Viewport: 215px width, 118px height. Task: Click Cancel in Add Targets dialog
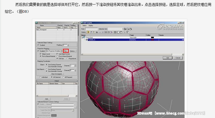click(x=178, y=58)
